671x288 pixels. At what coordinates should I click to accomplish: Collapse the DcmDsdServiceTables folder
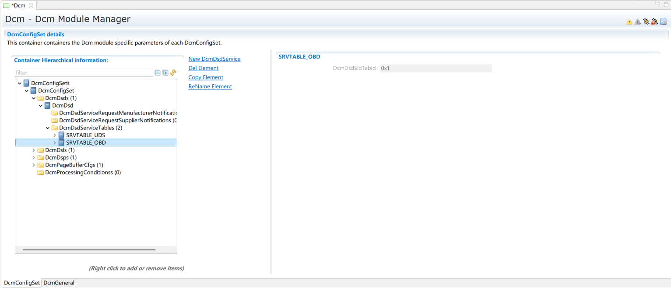click(x=48, y=128)
